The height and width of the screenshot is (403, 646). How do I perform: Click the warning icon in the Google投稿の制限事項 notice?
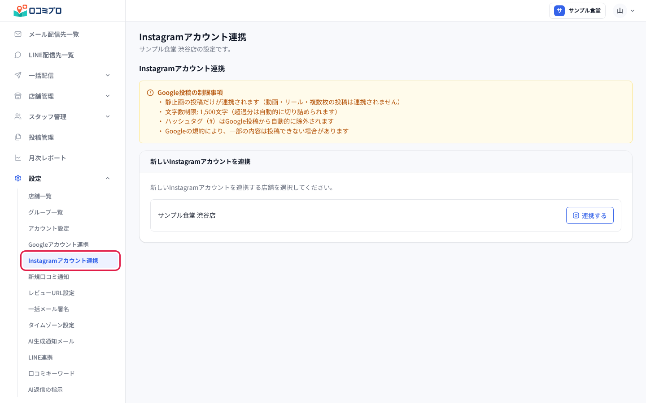[150, 93]
